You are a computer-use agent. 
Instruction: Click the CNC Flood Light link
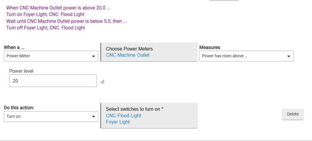(123, 115)
